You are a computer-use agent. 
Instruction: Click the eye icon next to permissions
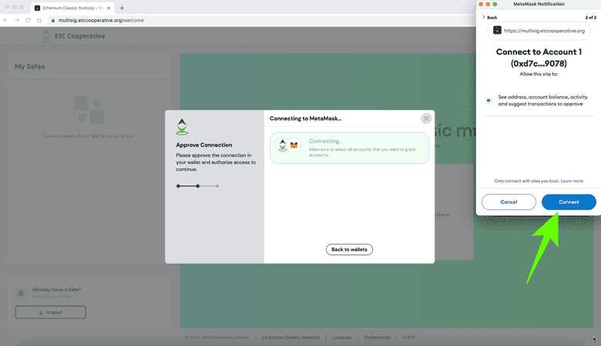pyautogui.click(x=489, y=100)
